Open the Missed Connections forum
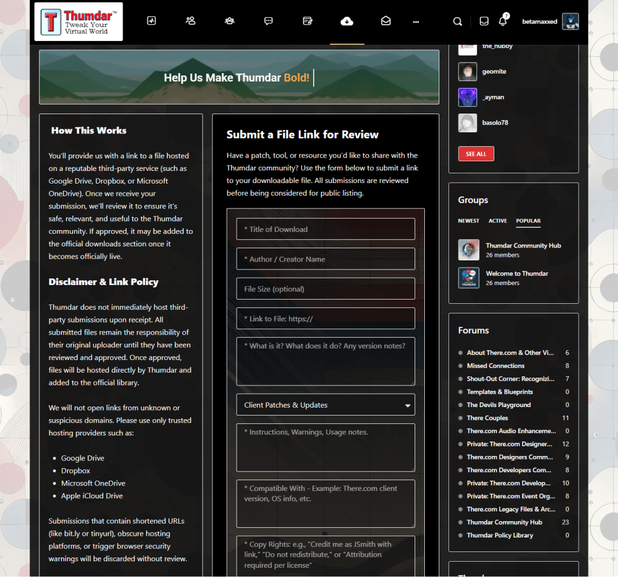 click(x=495, y=366)
